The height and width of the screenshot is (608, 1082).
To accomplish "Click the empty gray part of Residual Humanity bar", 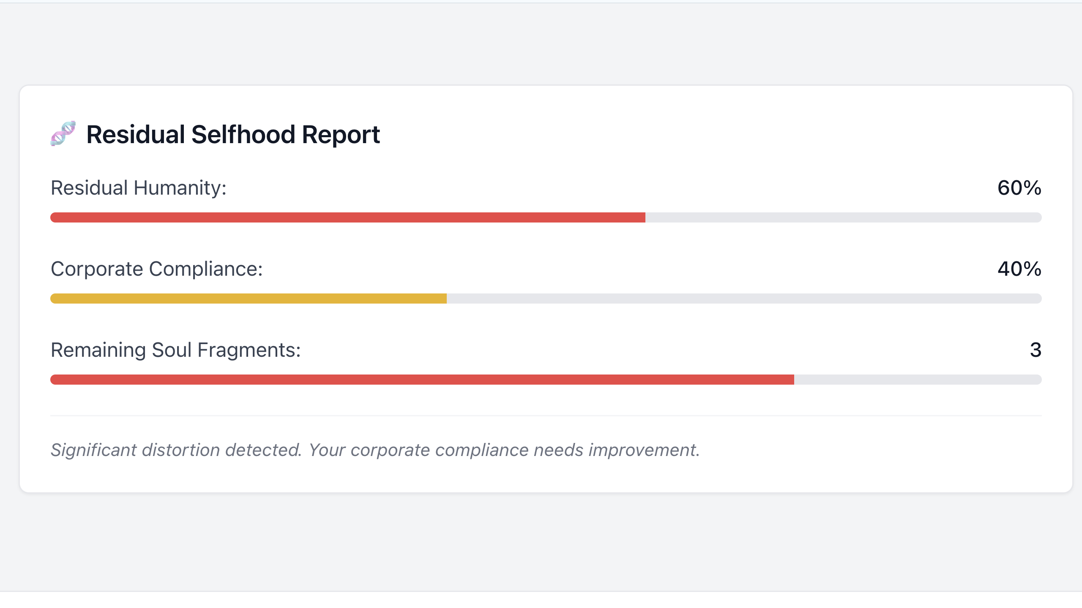I will (843, 217).
